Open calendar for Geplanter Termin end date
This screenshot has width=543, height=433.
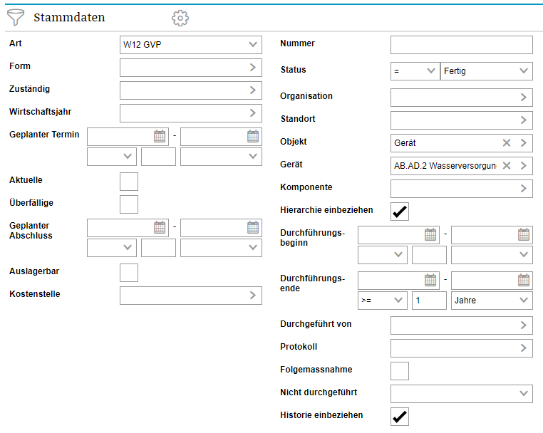point(253,136)
